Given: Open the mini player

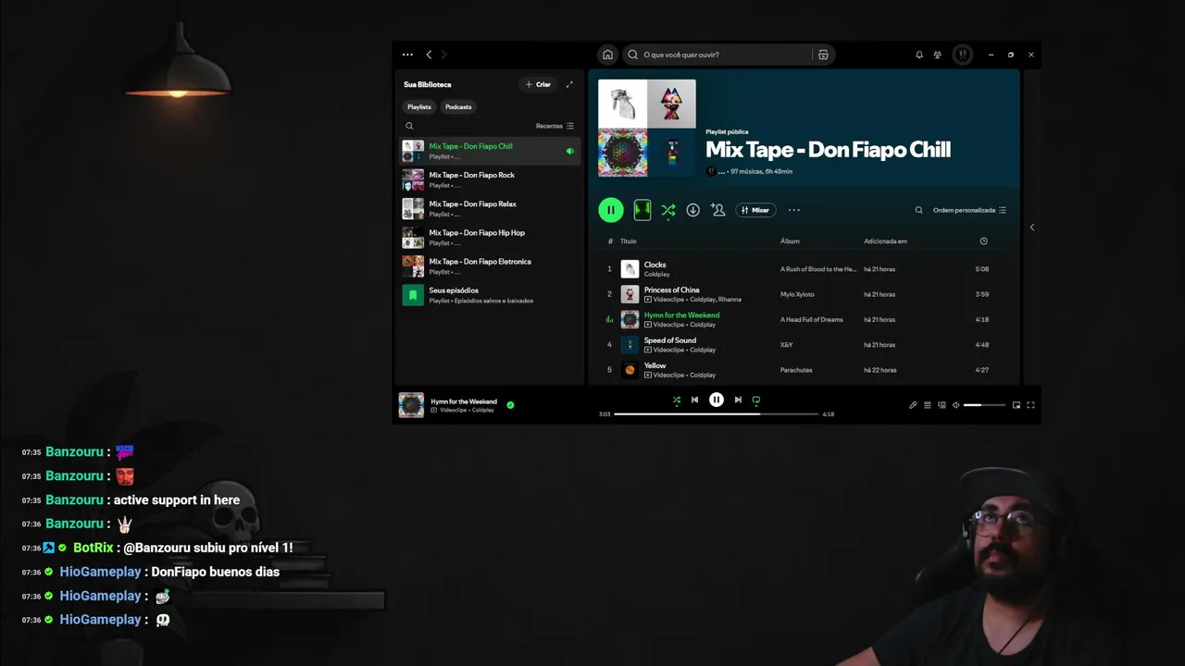Looking at the screenshot, I should pyautogui.click(x=1017, y=405).
